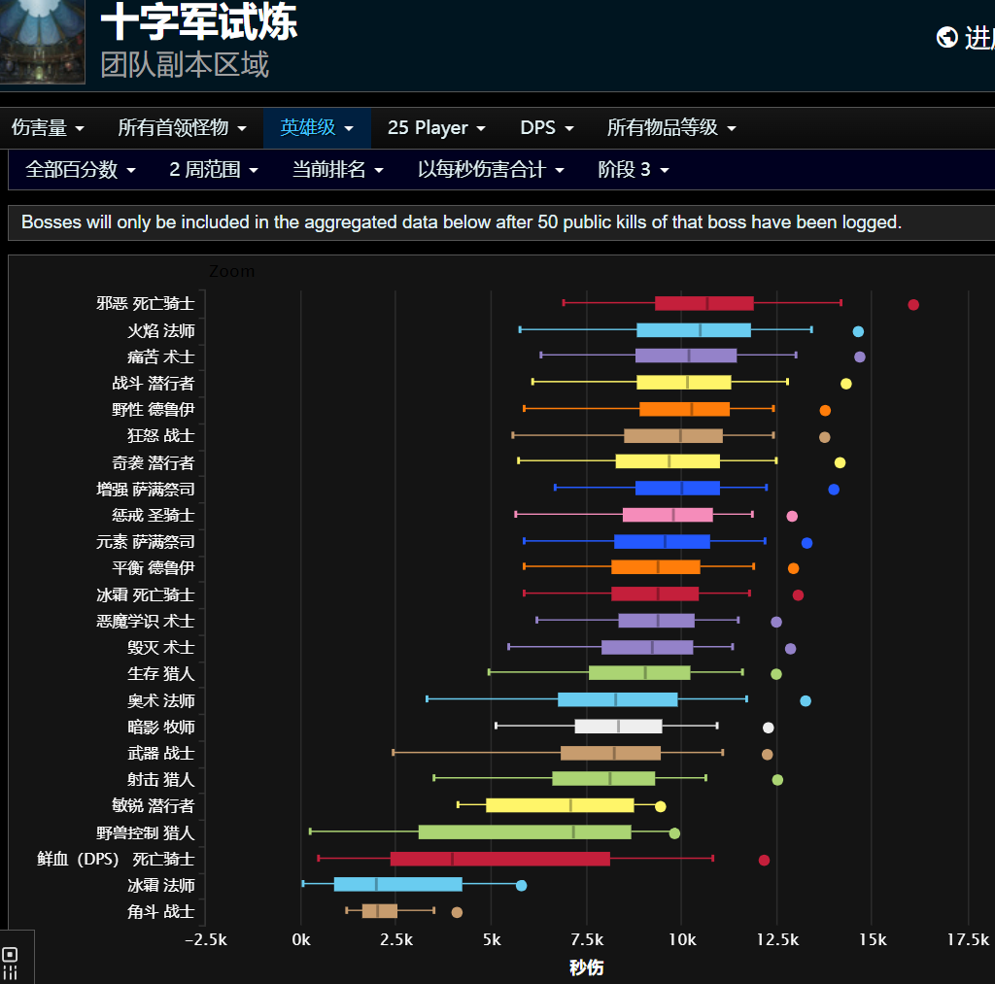
Task: Open the DPS role dropdown
Action: pos(546,127)
